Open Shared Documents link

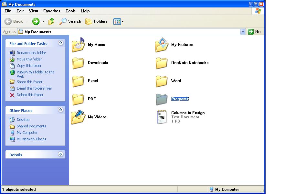[x=31, y=126]
